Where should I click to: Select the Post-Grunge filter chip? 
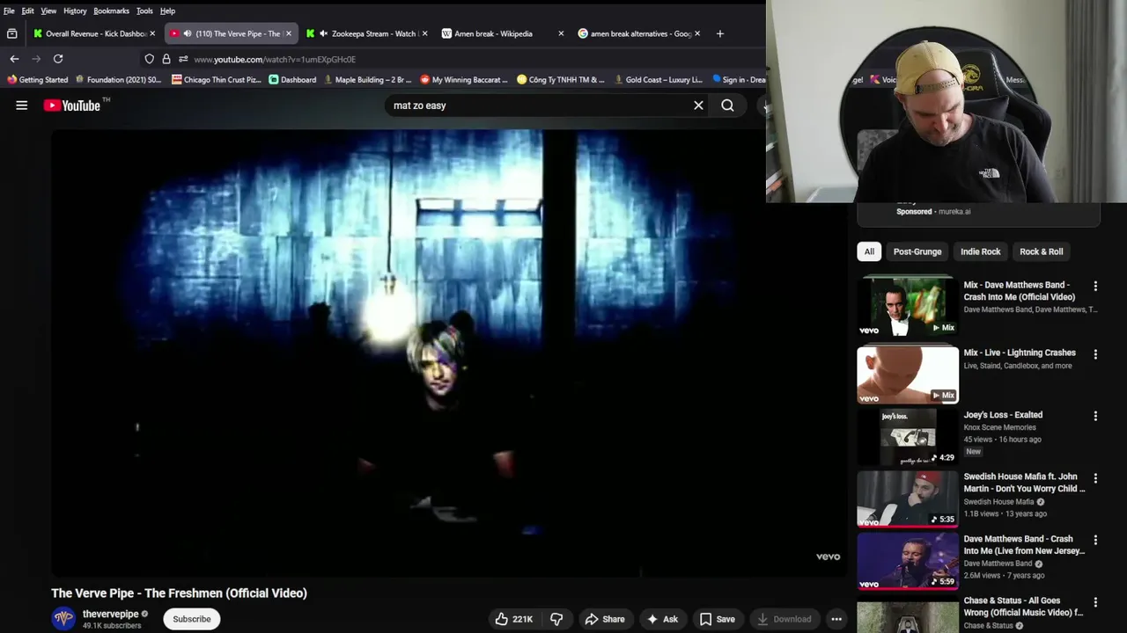[917, 251]
